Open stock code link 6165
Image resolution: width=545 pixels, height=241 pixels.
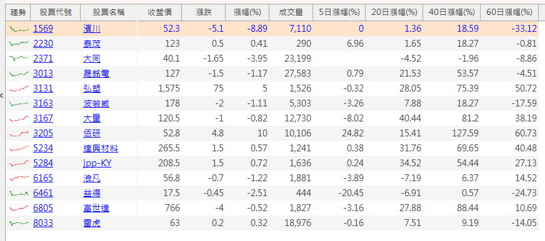coord(43,178)
